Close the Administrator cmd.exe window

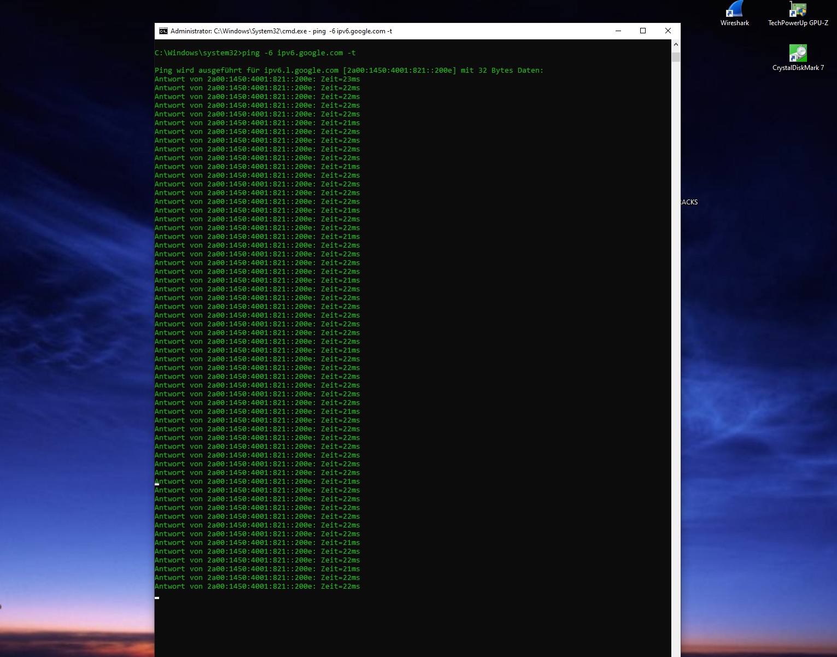[x=668, y=31]
